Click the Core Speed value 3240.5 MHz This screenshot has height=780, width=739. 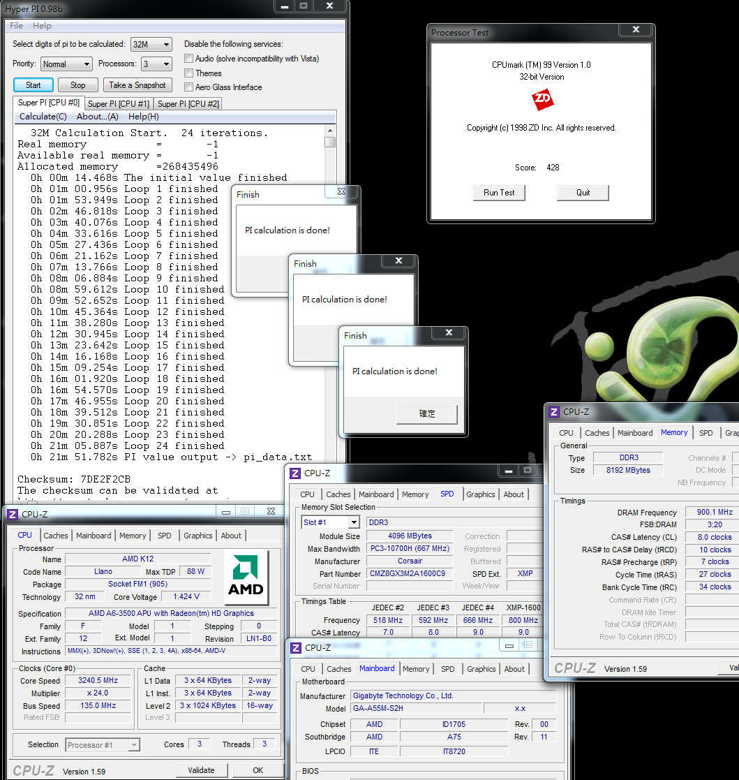(x=98, y=681)
